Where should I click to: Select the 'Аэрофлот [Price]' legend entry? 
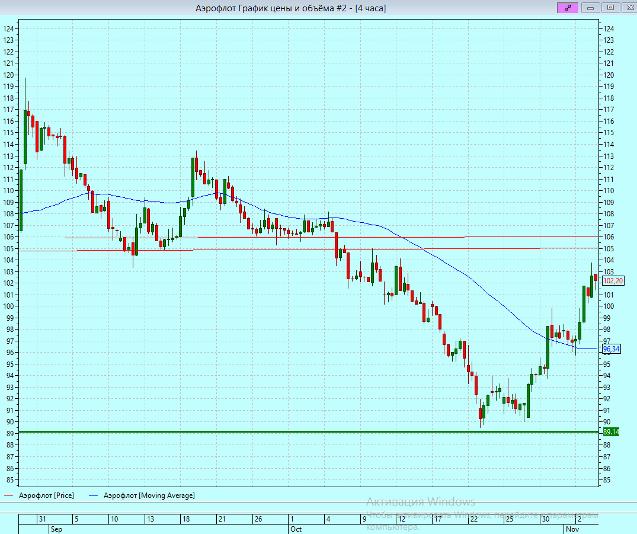click(x=46, y=495)
